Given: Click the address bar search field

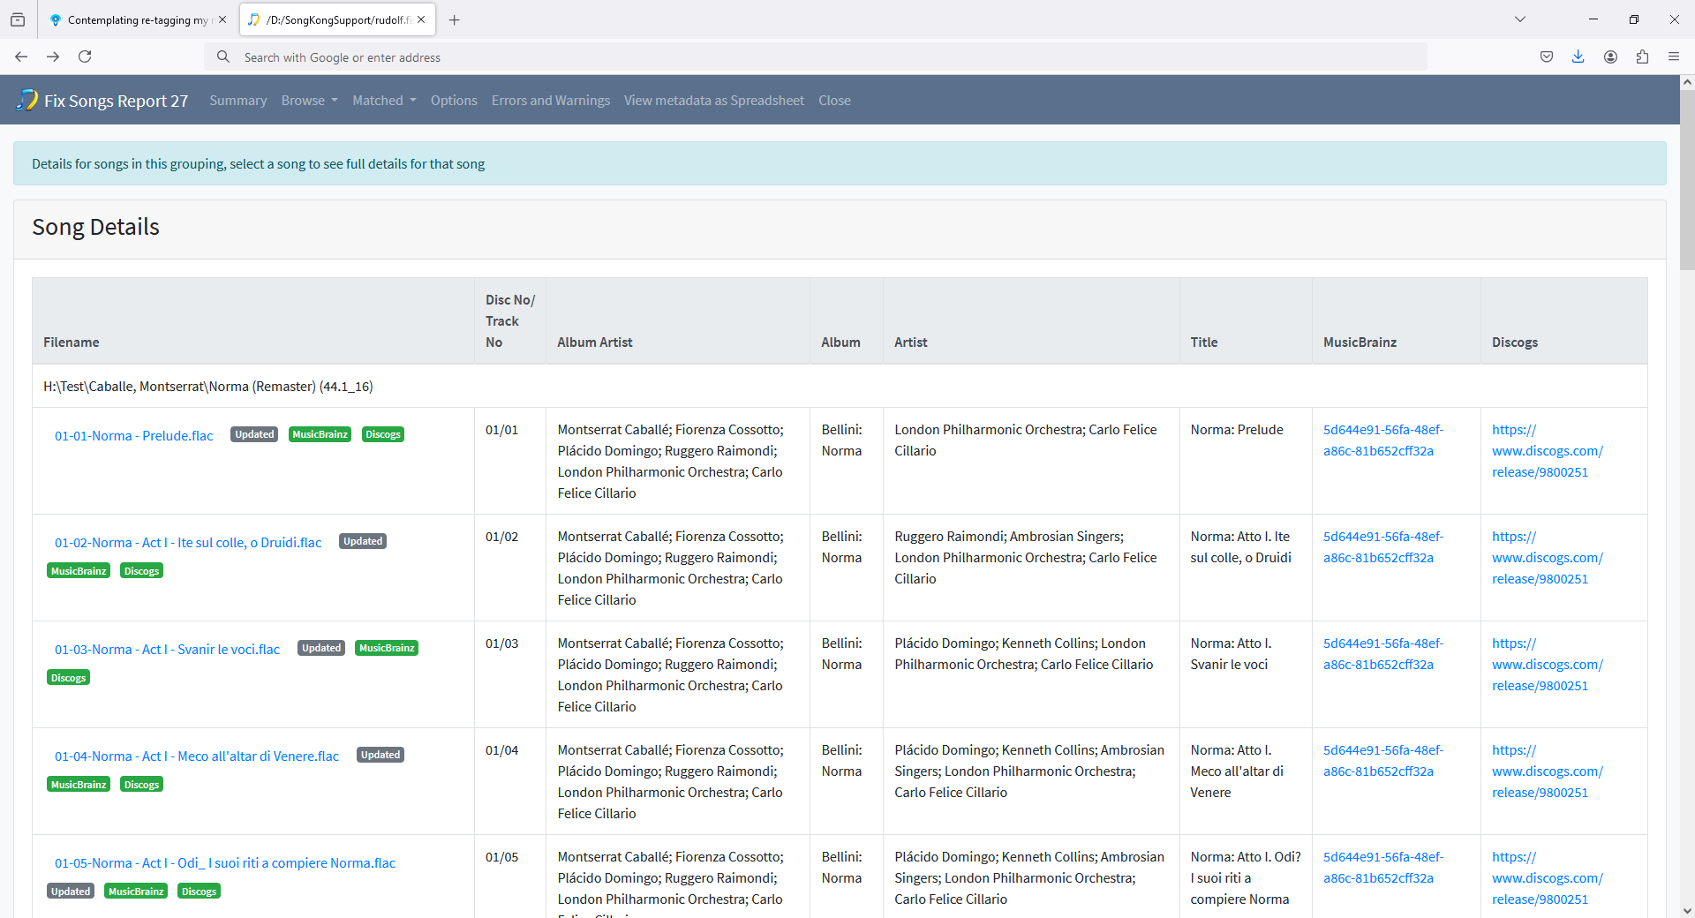Looking at the screenshot, I should tap(816, 56).
